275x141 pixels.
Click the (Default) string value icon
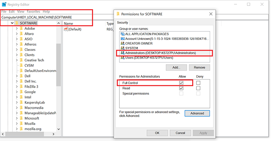(66, 29)
